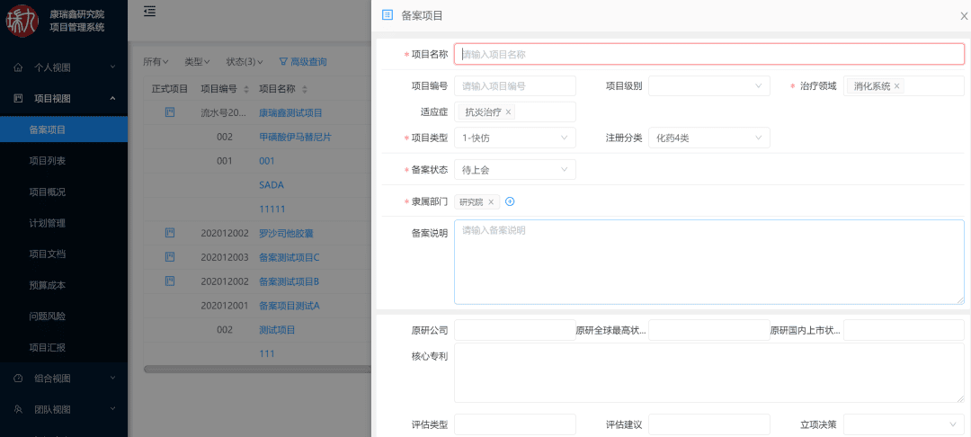Image resolution: width=971 pixels, height=437 pixels.
Task: Open the SADA project link
Action: coord(272,185)
